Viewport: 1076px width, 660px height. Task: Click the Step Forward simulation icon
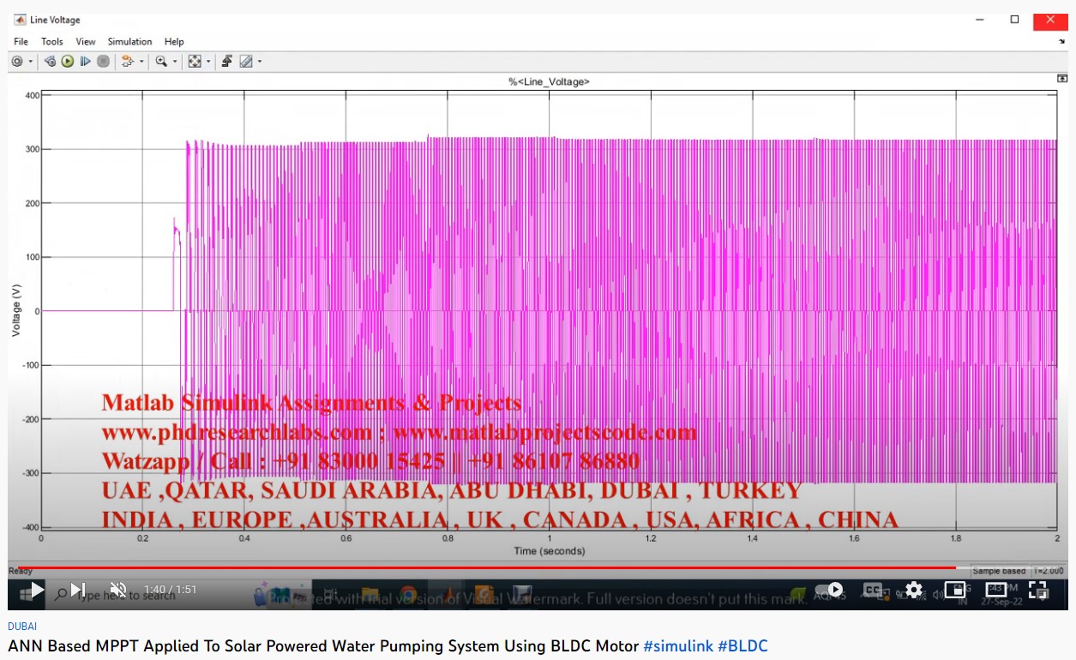[86, 62]
